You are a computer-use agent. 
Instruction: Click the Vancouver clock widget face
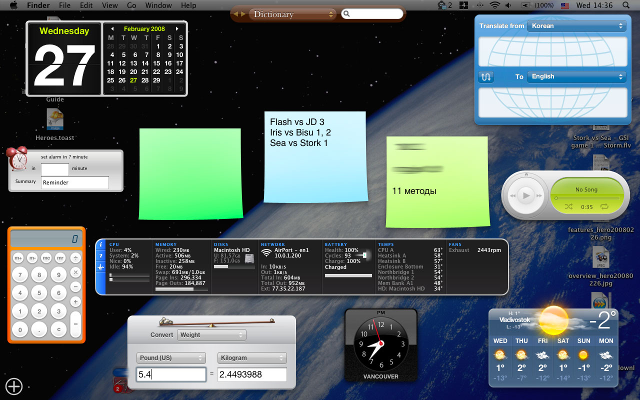(381, 343)
